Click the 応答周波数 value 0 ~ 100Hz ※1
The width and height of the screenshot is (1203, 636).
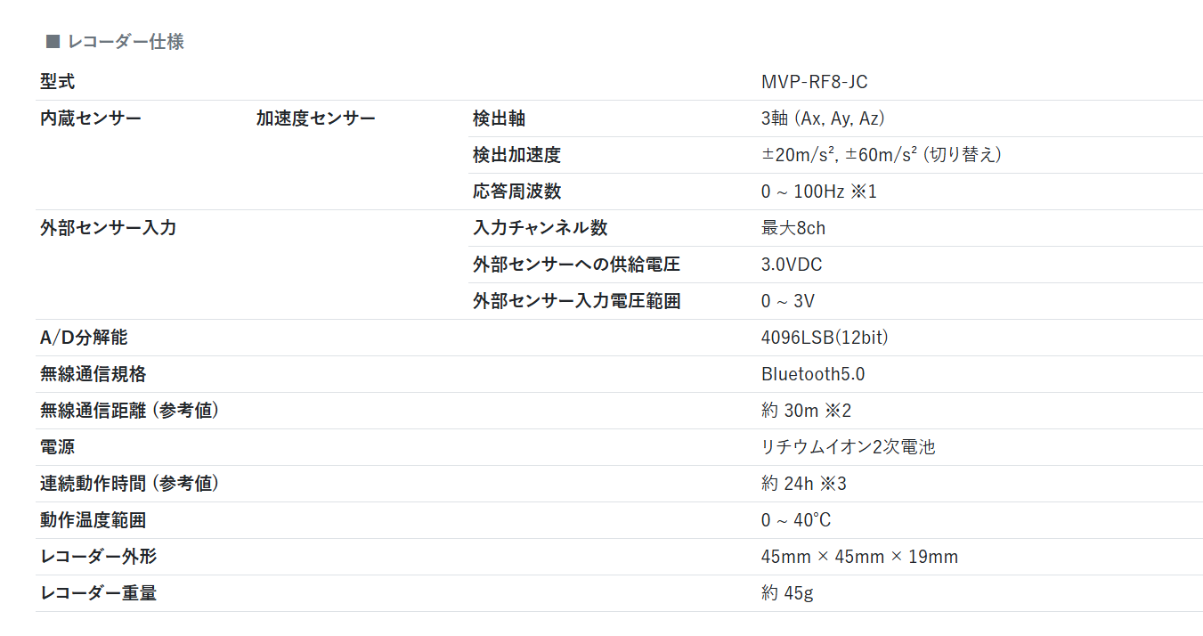(x=818, y=192)
